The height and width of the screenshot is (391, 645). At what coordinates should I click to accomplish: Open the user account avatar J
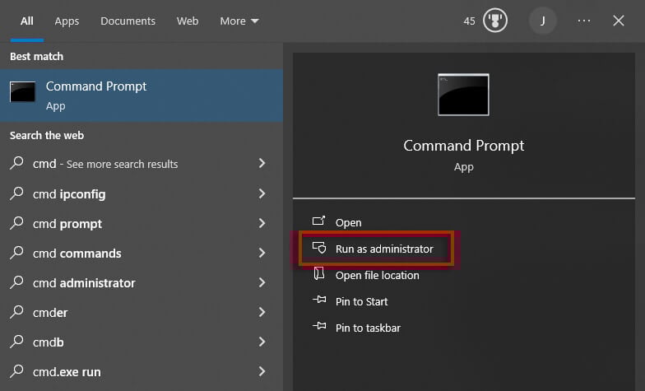coord(542,21)
